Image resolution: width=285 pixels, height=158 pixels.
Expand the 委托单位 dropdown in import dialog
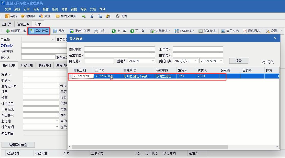tap(153, 49)
